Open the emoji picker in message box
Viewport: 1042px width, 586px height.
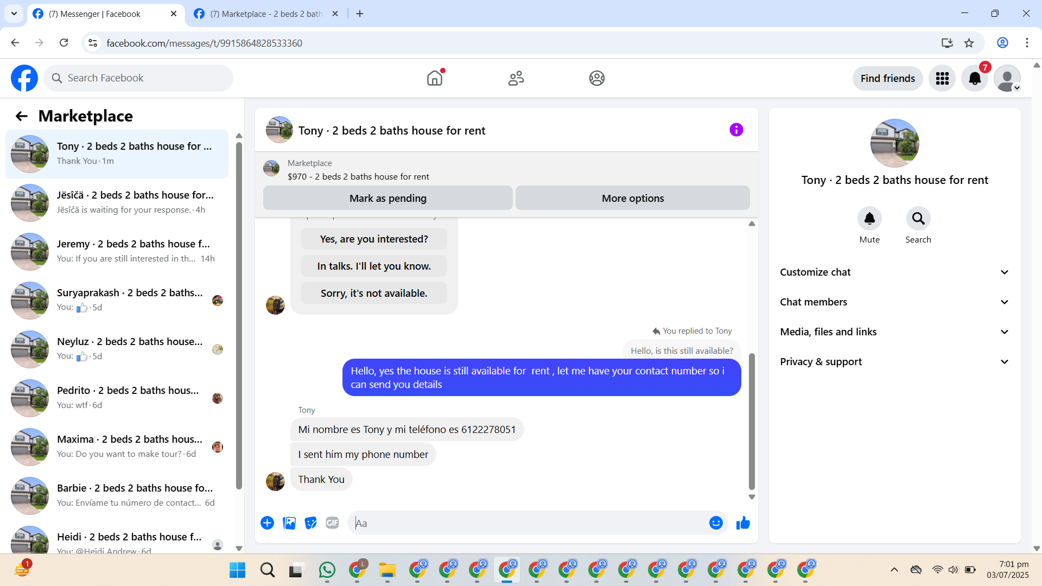pos(716,523)
